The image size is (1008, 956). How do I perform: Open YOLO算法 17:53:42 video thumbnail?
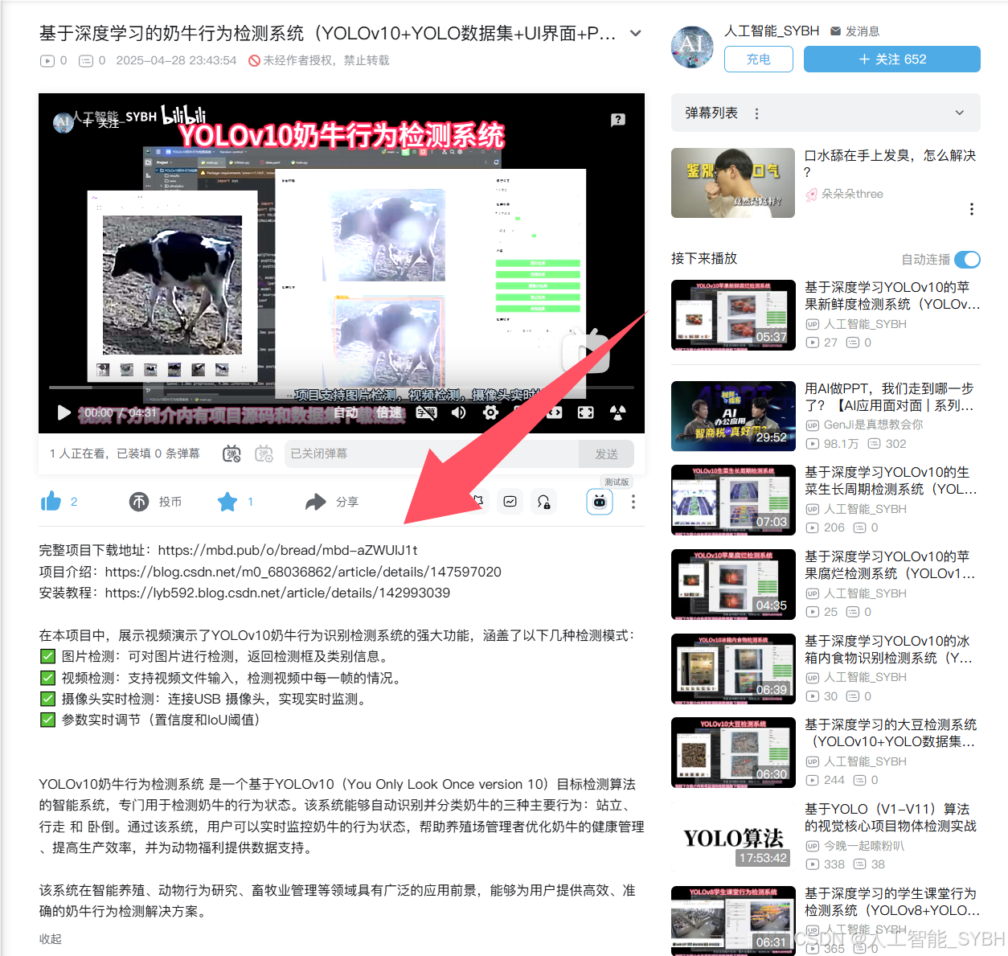[x=733, y=837]
